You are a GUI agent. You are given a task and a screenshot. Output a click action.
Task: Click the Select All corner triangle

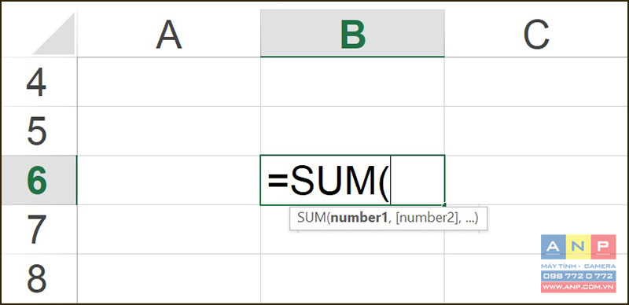[x=54, y=34]
